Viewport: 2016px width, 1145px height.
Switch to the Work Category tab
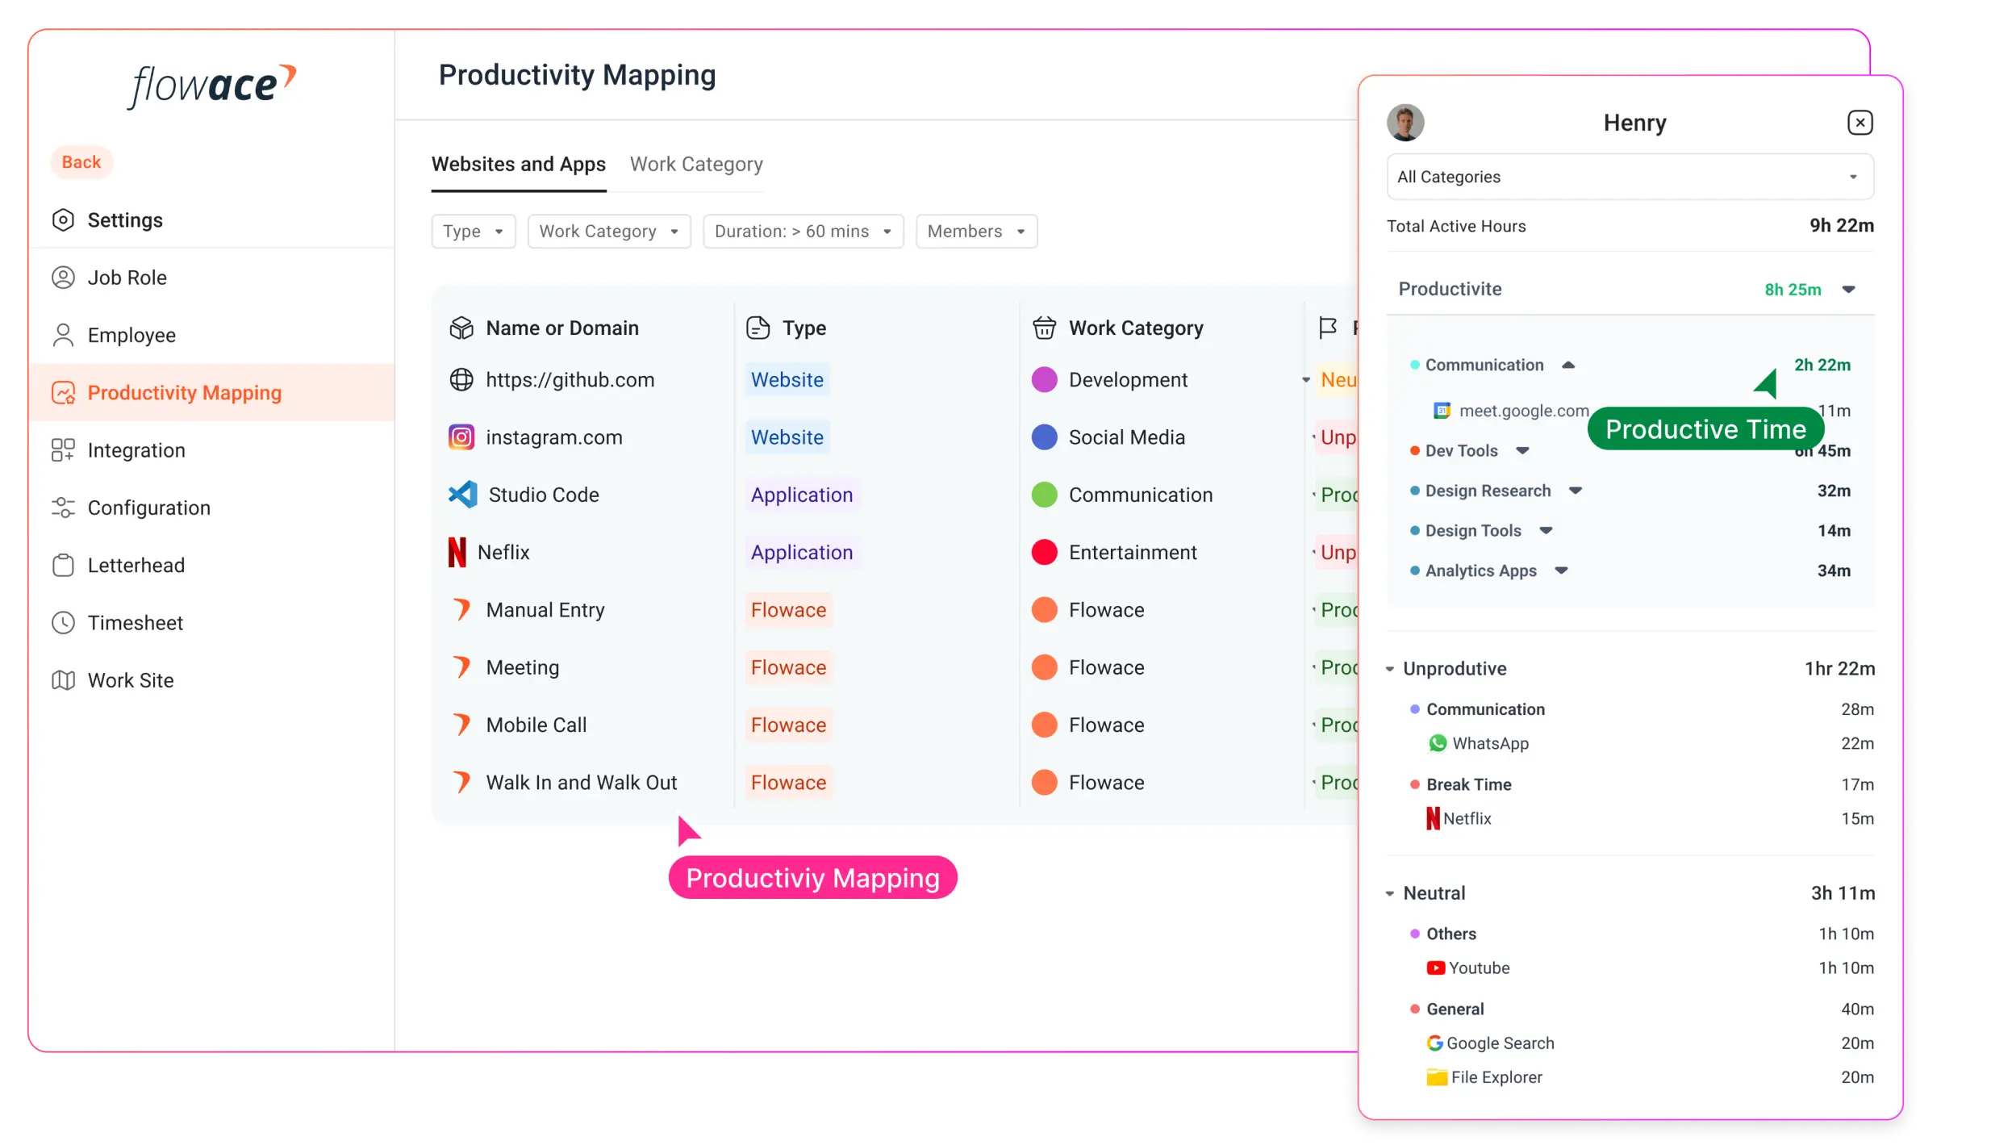[696, 165]
